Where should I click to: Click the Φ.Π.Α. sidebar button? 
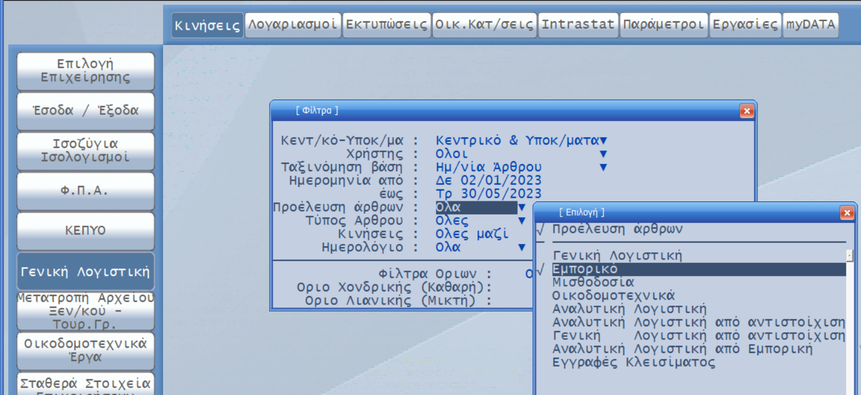85,191
